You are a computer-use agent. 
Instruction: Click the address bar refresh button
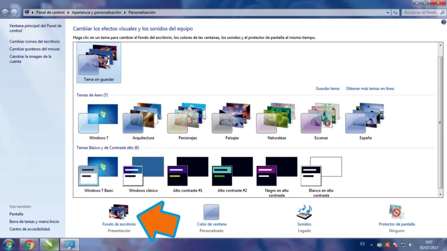click(395, 12)
